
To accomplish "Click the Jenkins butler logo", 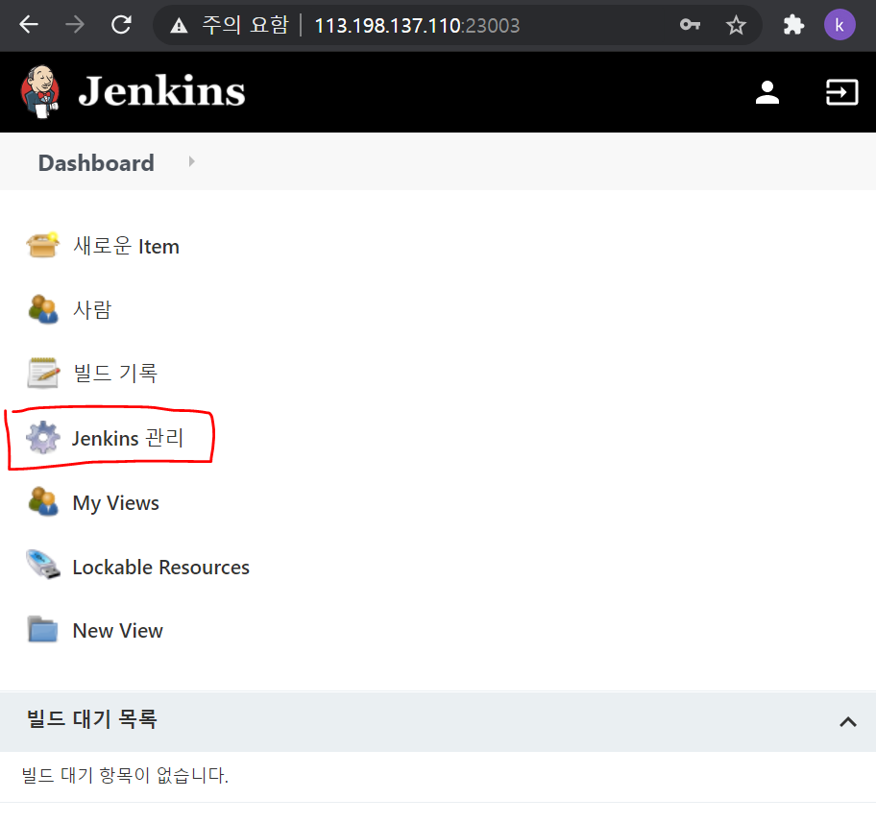I will coord(39,91).
